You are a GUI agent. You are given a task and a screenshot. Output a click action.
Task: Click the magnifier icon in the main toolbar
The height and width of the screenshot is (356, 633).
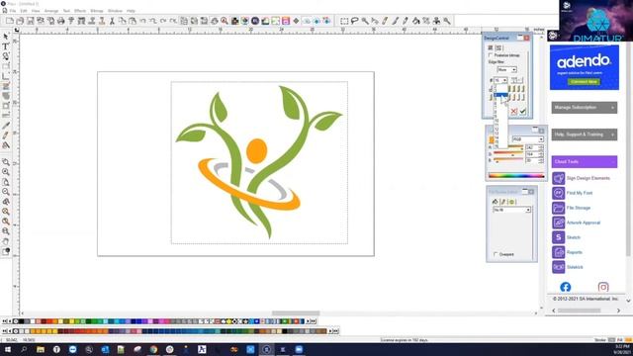tap(225, 21)
